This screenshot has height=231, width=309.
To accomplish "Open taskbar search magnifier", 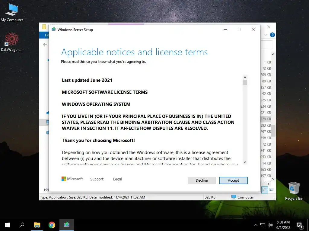I will [22, 225].
